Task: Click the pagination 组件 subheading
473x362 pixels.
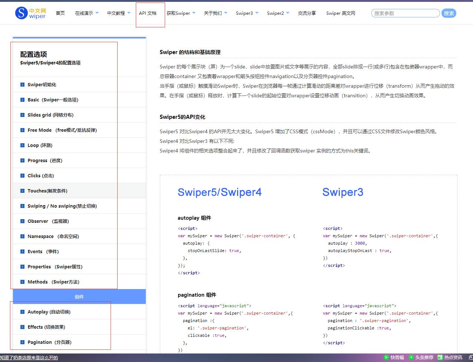Action: 197,295
